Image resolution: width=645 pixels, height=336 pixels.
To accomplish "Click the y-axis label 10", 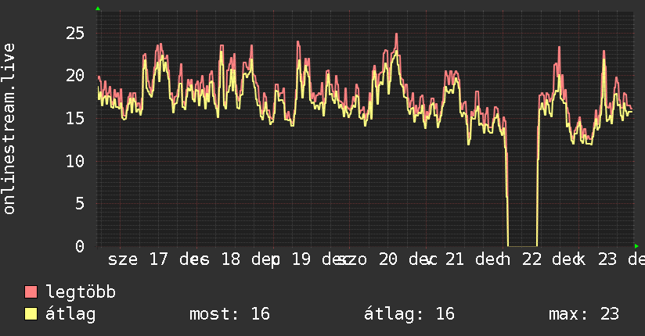I will (75, 161).
